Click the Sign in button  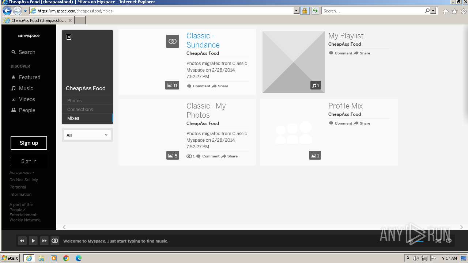point(29,161)
